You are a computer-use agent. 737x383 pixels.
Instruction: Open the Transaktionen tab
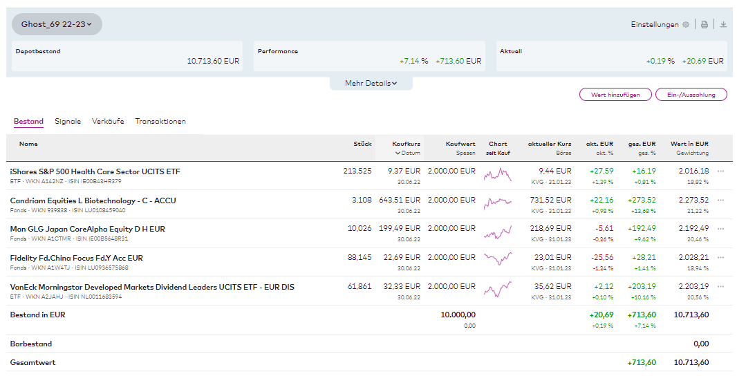160,121
